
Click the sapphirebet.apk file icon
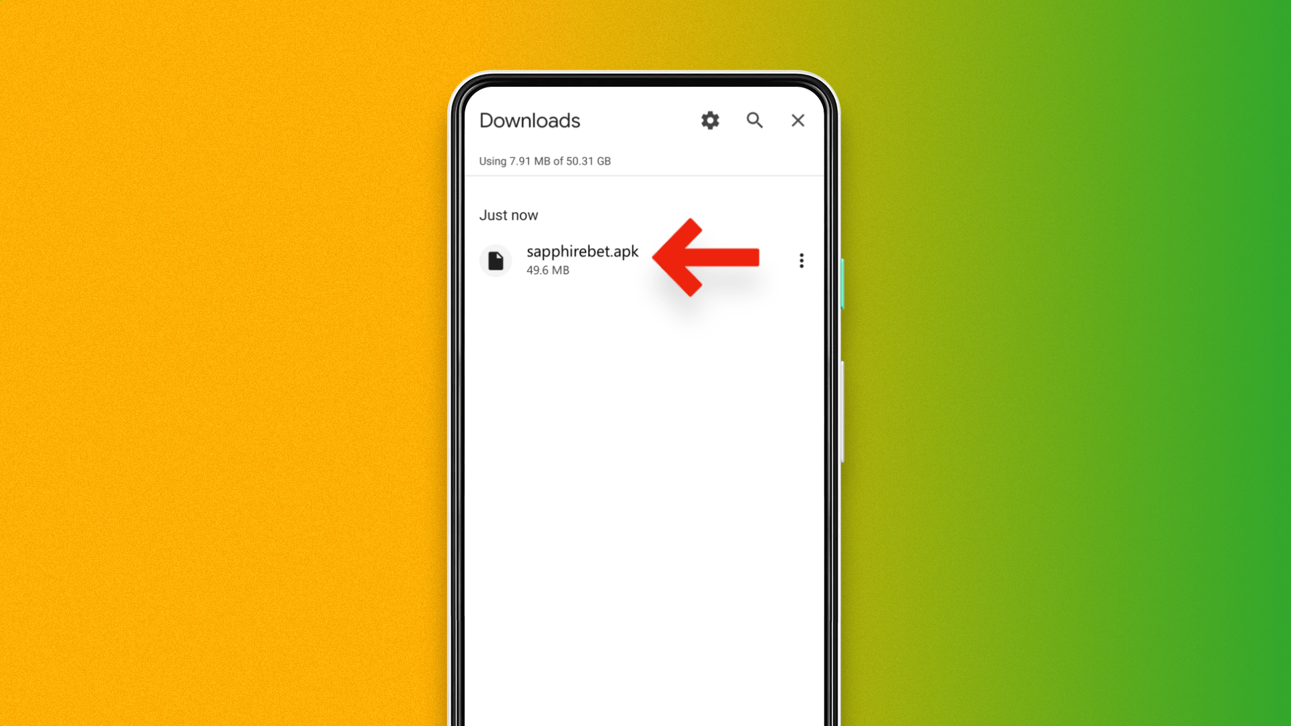tap(495, 259)
